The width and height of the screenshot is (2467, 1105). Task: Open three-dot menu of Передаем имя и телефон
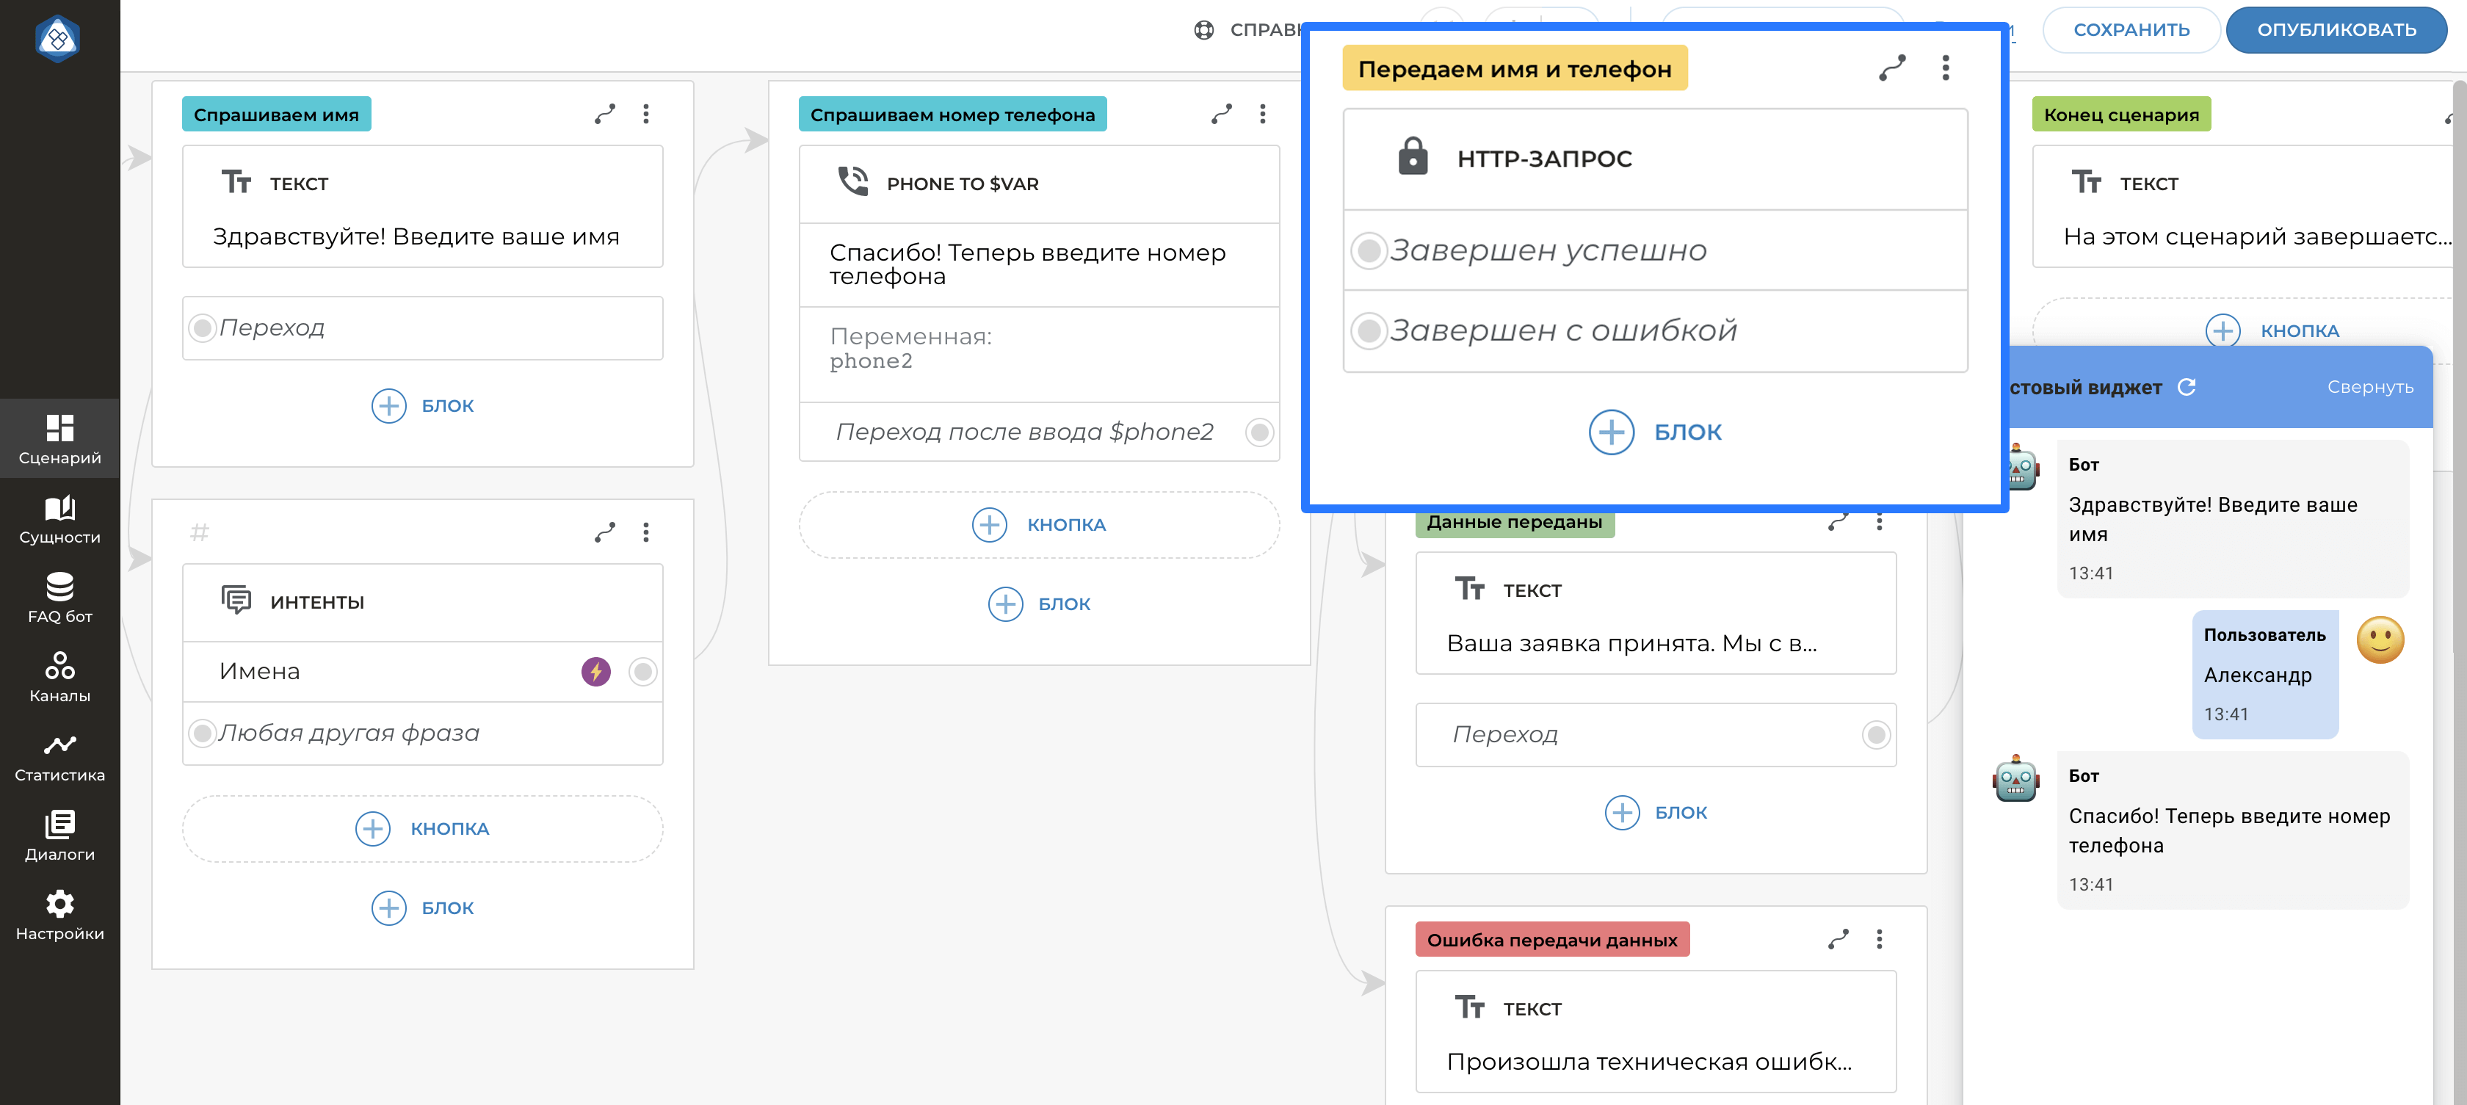(1945, 68)
